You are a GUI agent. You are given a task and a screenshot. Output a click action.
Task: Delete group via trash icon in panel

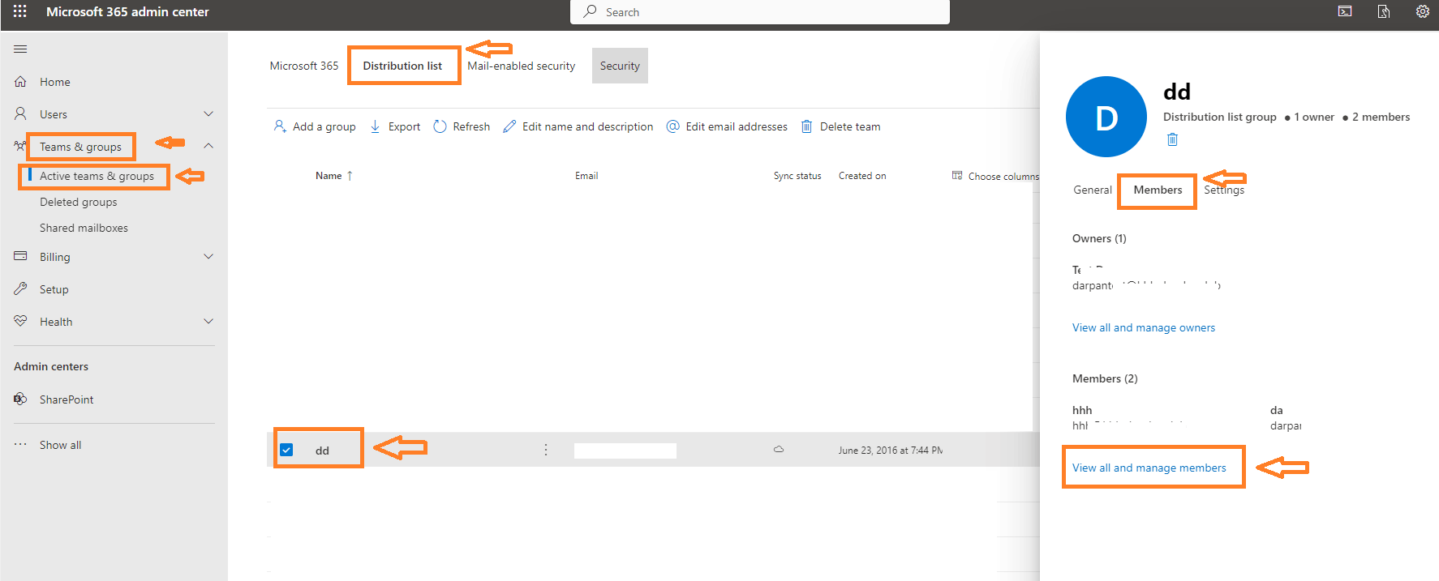1172,139
